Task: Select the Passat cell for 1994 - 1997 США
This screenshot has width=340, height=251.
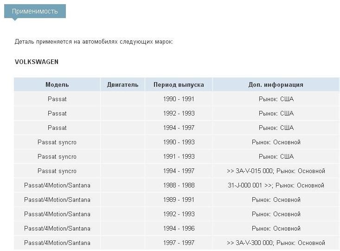Action: point(57,128)
